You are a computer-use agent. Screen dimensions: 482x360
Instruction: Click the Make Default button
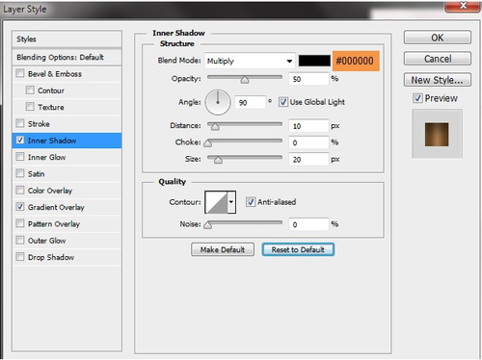point(223,249)
